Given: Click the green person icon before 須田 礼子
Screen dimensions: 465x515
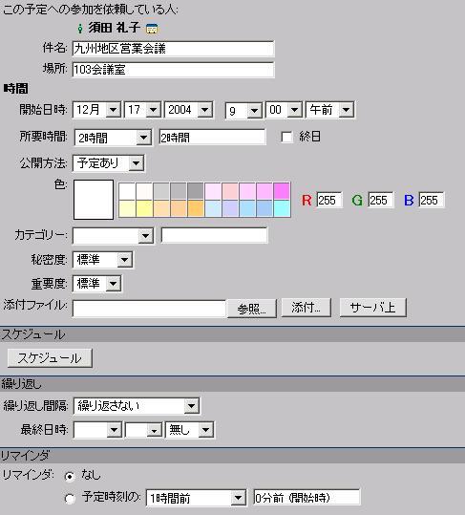Looking at the screenshot, I should coord(80,29).
